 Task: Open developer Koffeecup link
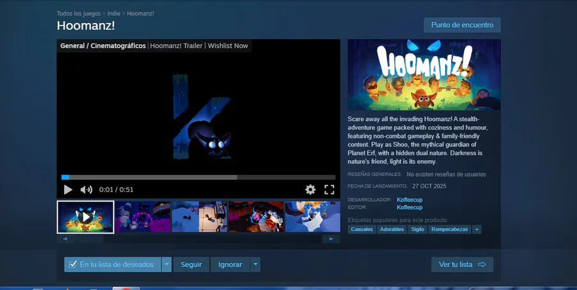pyautogui.click(x=410, y=200)
